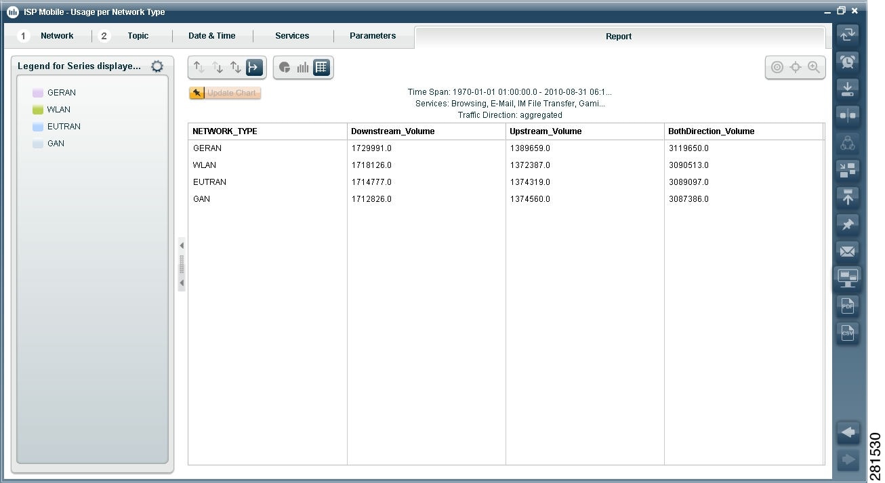Viewport: 885px width, 483px height.
Task: Export the report data to CSV
Action: [848, 333]
